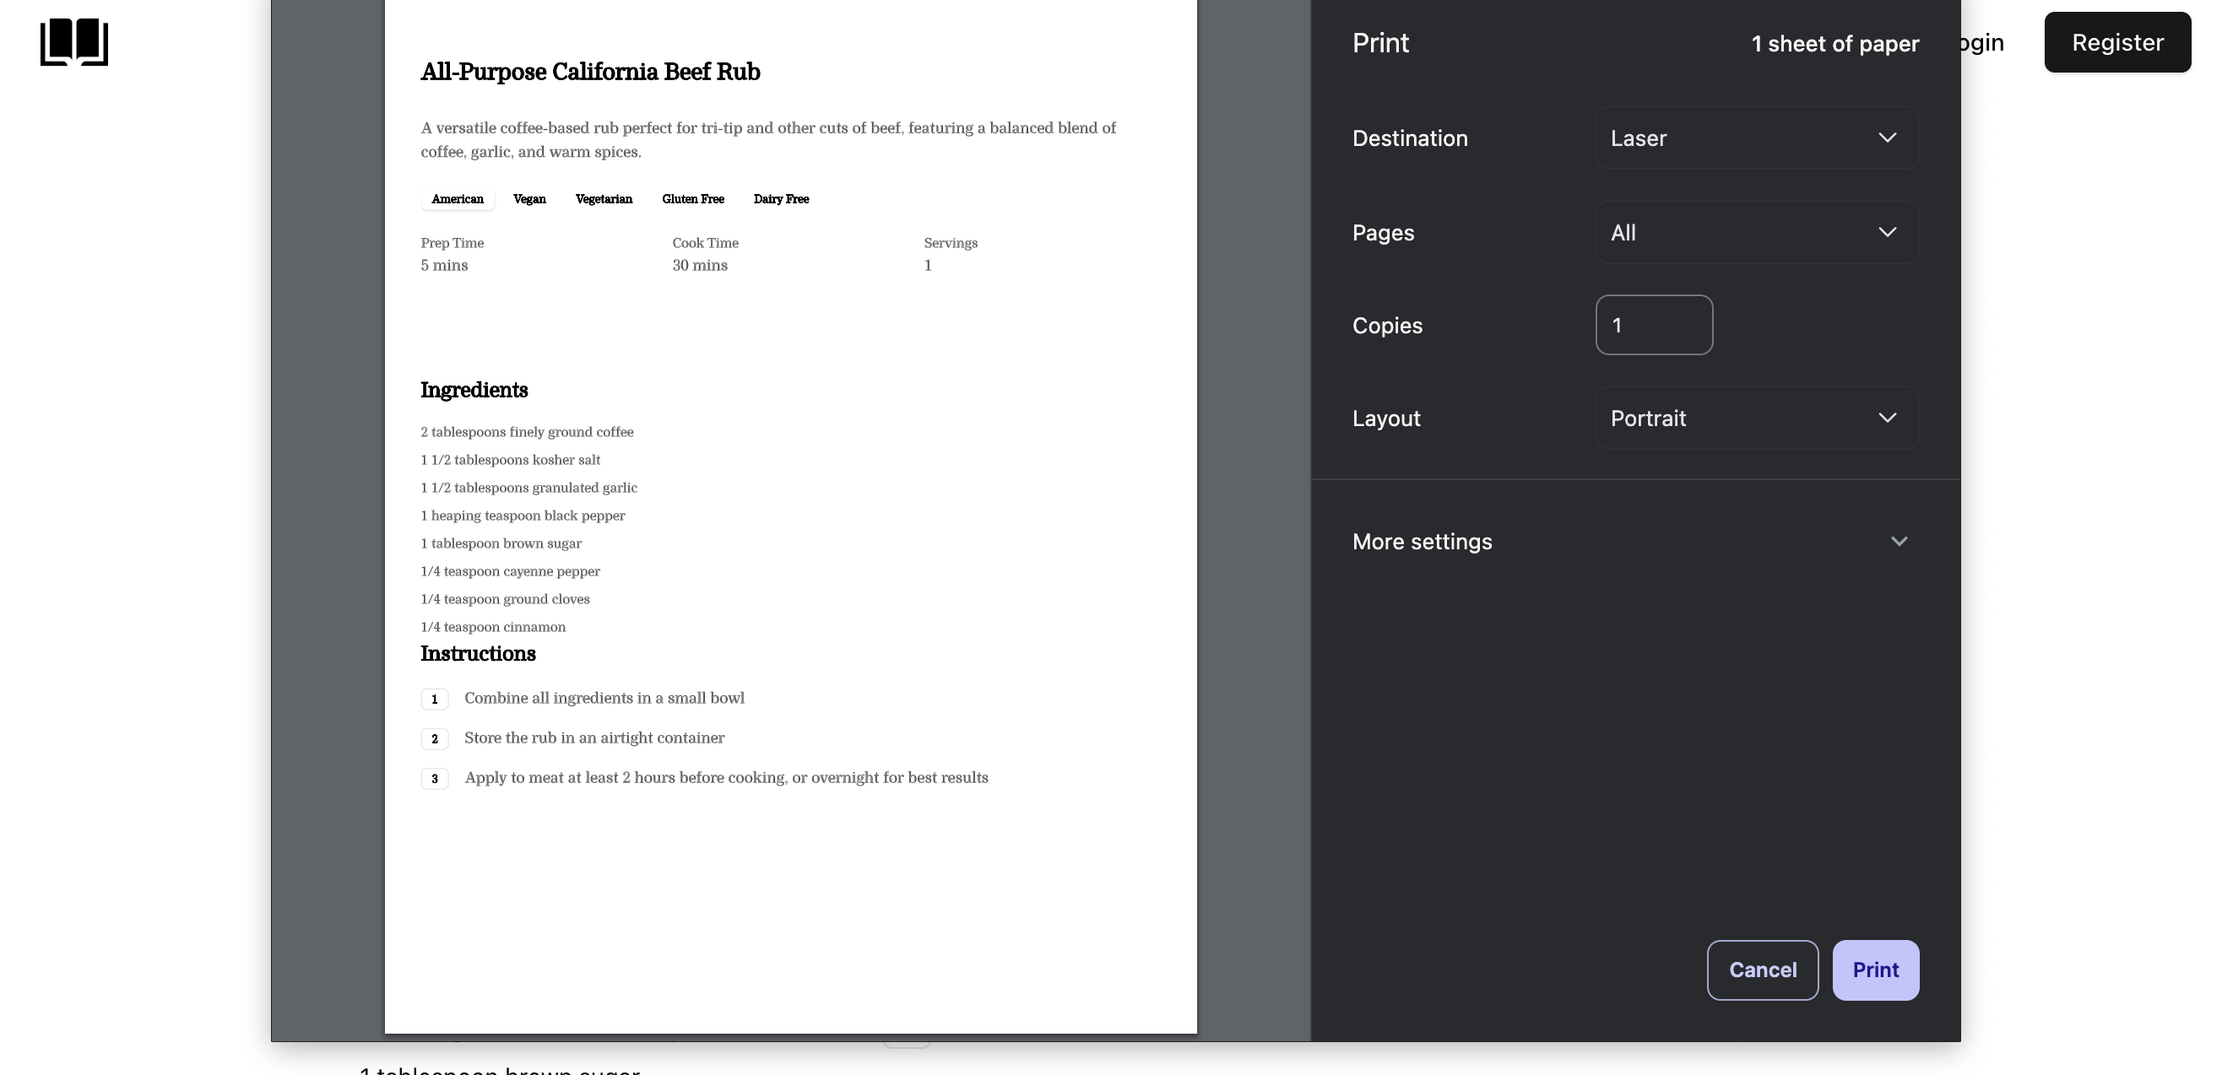Select the Vegan recipe tag
Viewport: 2222px width, 1075px height.
pyautogui.click(x=529, y=198)
